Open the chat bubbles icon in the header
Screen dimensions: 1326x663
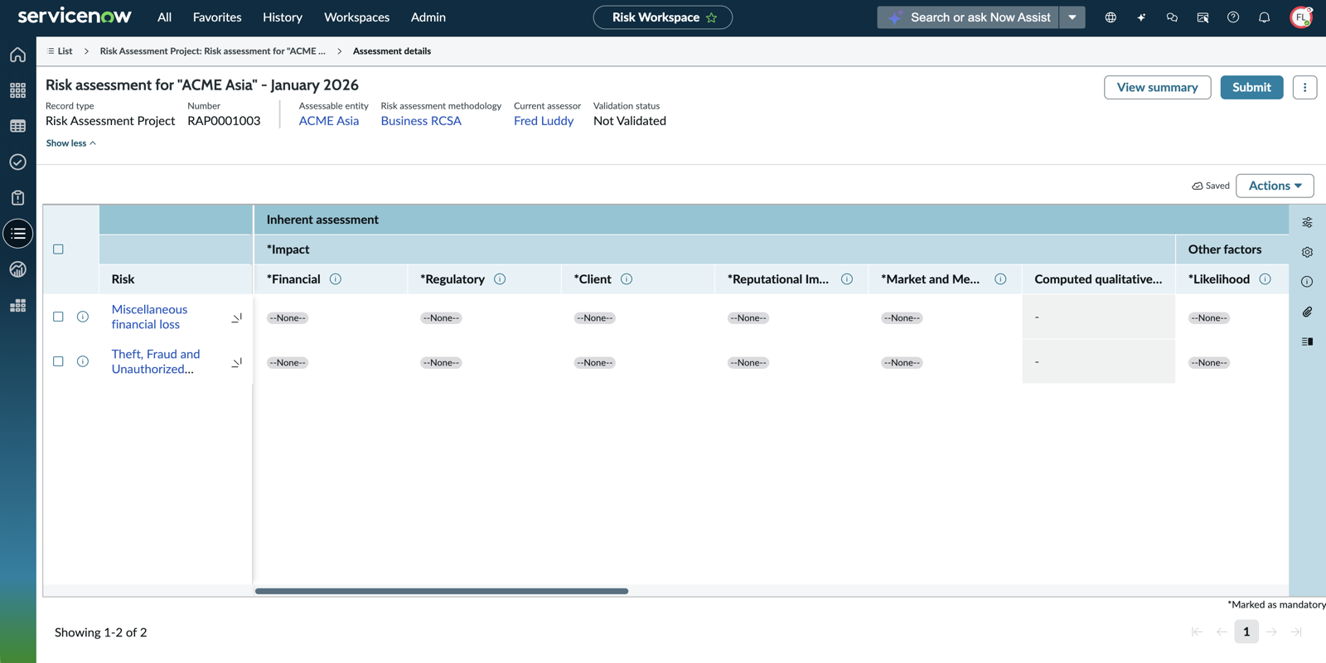pyautogui.click(x=1172, y=17)
